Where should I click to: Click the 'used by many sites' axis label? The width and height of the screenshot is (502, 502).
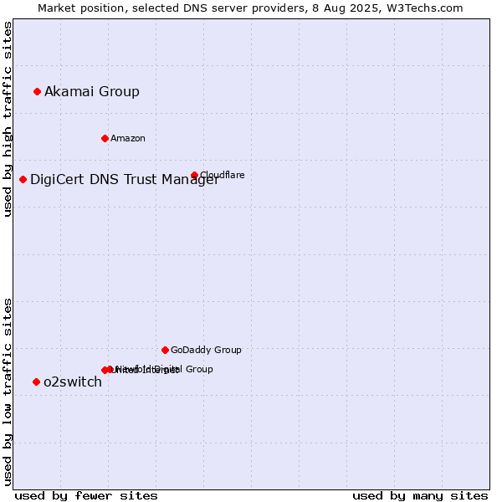[420, 496]
